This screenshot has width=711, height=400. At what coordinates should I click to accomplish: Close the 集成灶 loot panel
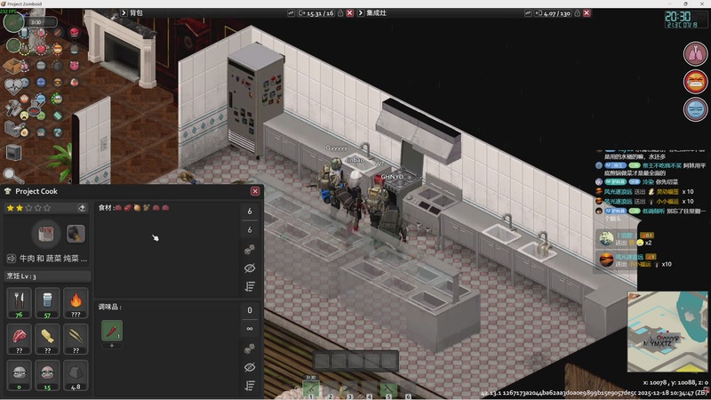587,13
